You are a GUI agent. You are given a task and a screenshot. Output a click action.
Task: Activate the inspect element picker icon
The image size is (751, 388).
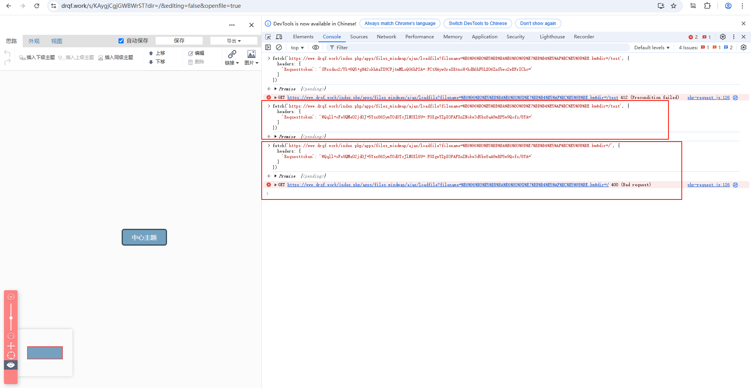coord(268,37)
